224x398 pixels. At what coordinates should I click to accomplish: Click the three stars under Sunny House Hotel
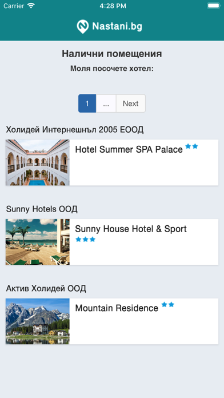pyautogui.click(x=86, y=240)
